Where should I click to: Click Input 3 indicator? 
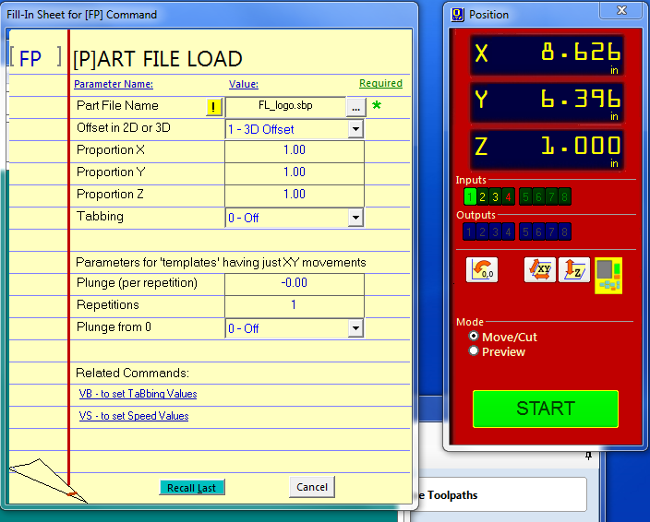[496, 196]
